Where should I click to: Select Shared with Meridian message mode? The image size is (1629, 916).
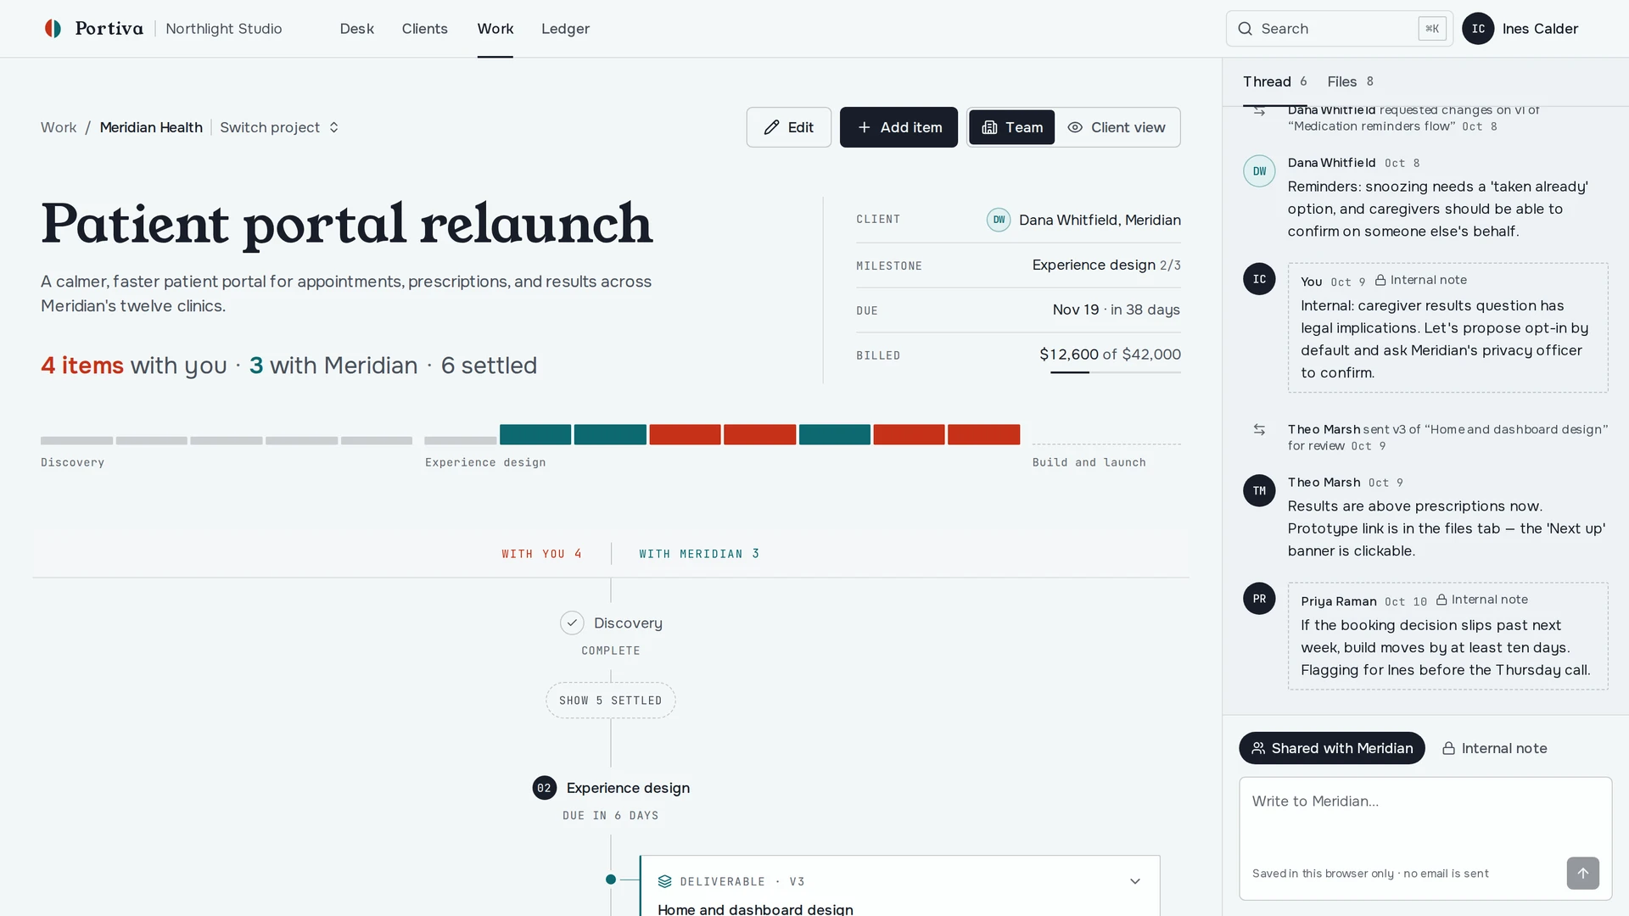click(x=1331, y=748)
